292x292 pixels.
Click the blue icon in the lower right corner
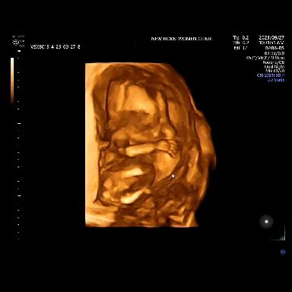pyautogui.click(x=283, y=252)
